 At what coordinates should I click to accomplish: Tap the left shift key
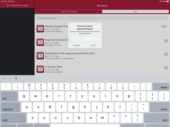point(13,118)
